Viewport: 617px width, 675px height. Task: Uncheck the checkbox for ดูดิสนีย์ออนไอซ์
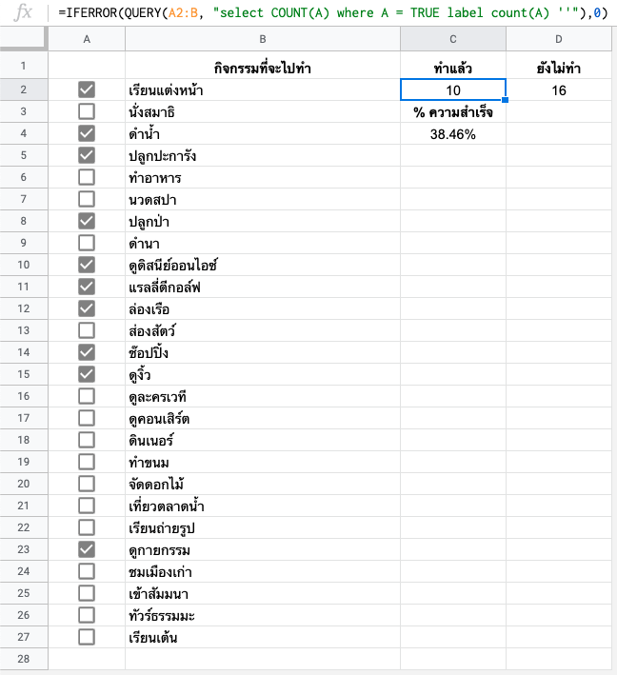[87, 265]
